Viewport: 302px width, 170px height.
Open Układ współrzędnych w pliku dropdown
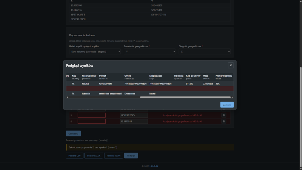pos(95,51)
